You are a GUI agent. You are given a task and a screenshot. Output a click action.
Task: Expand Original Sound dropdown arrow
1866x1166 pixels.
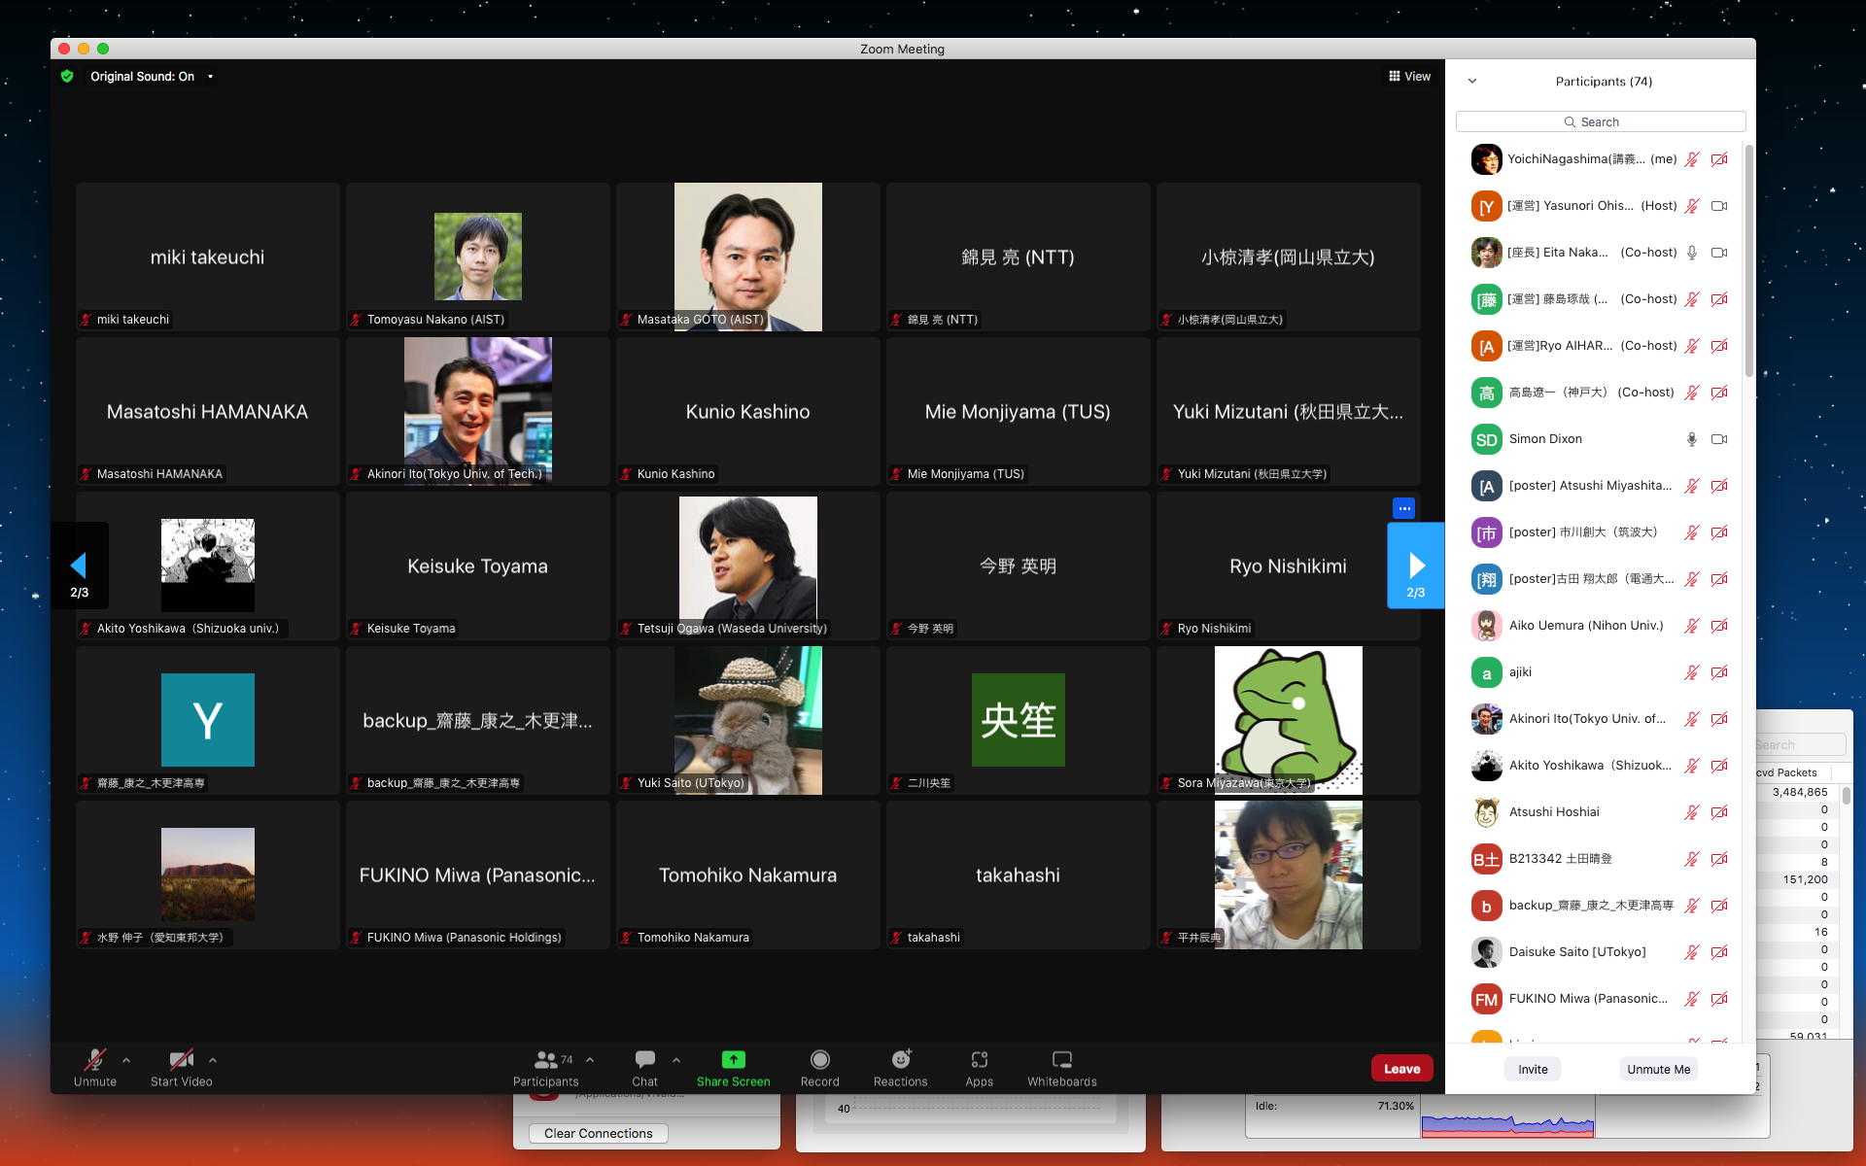[x=210, y=77]
